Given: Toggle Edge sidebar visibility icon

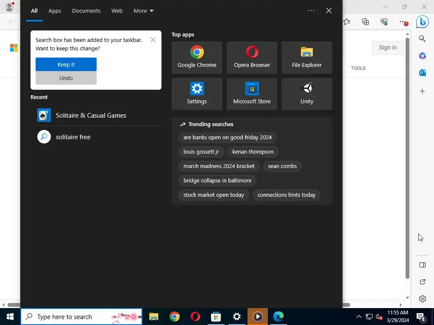Looking at the screenshot, I should click(423, 265).
